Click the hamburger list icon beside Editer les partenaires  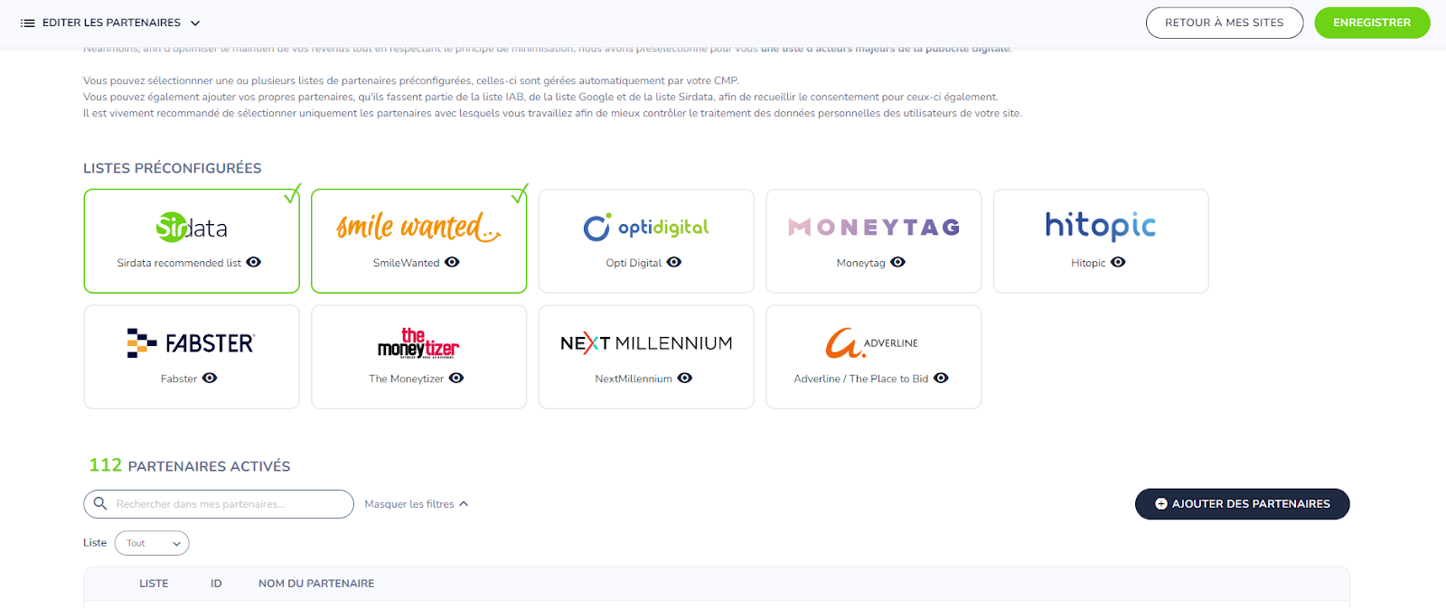coord(27,23)
